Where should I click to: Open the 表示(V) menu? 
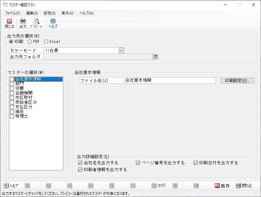coord(67,13)
